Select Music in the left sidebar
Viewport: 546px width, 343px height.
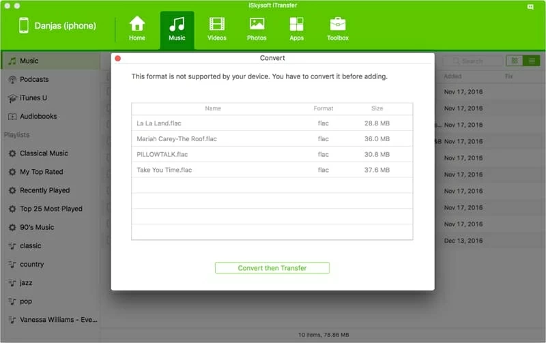(x=29, y=61)
